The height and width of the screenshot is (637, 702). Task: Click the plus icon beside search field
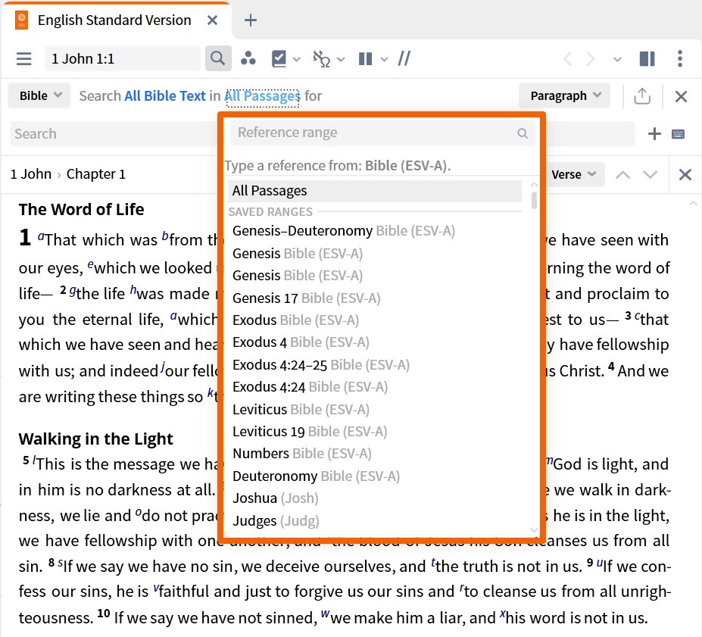coord(654,133)
